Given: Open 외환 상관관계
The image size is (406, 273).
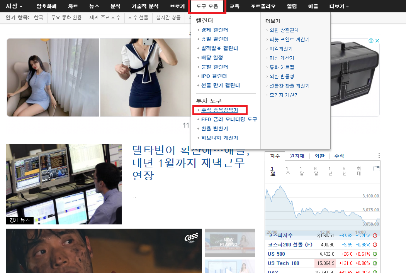Looking at the screenshot, I should point(284,30).
